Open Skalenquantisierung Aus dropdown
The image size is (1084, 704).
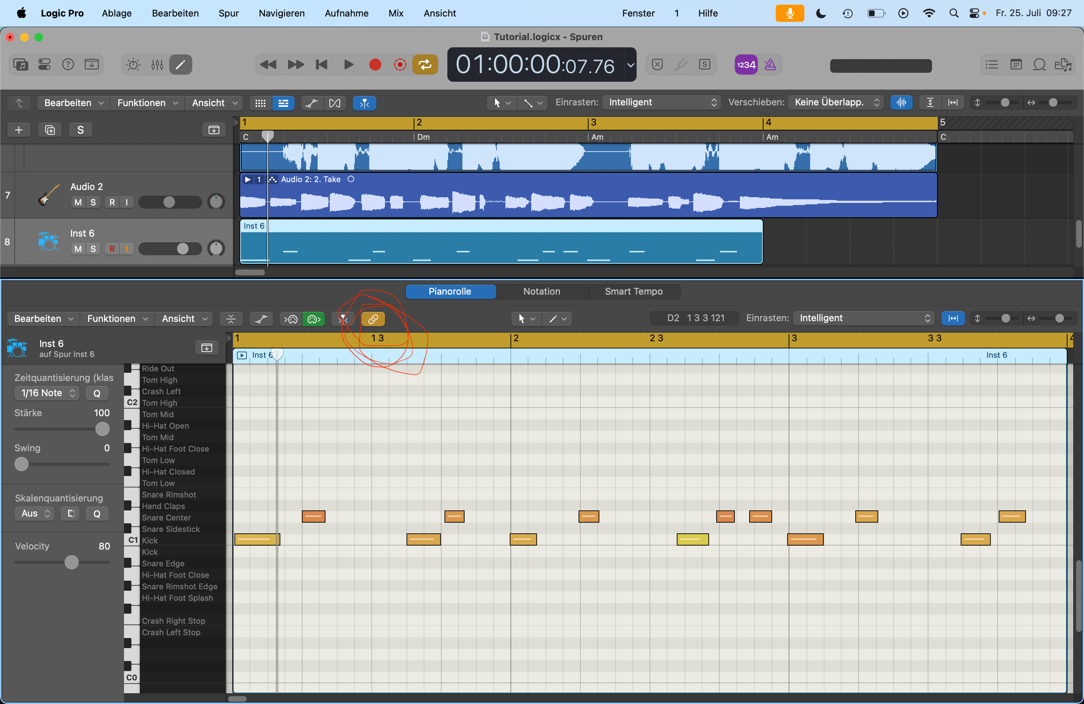34,514
